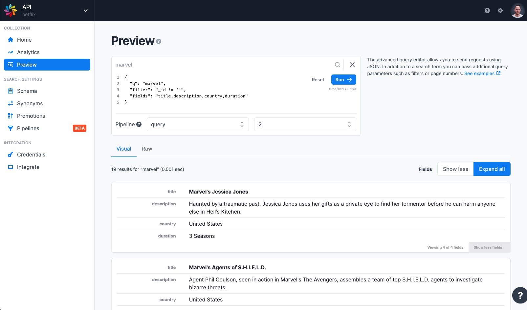Click the Marvel's Jessica Jones title

pos(218,192)
